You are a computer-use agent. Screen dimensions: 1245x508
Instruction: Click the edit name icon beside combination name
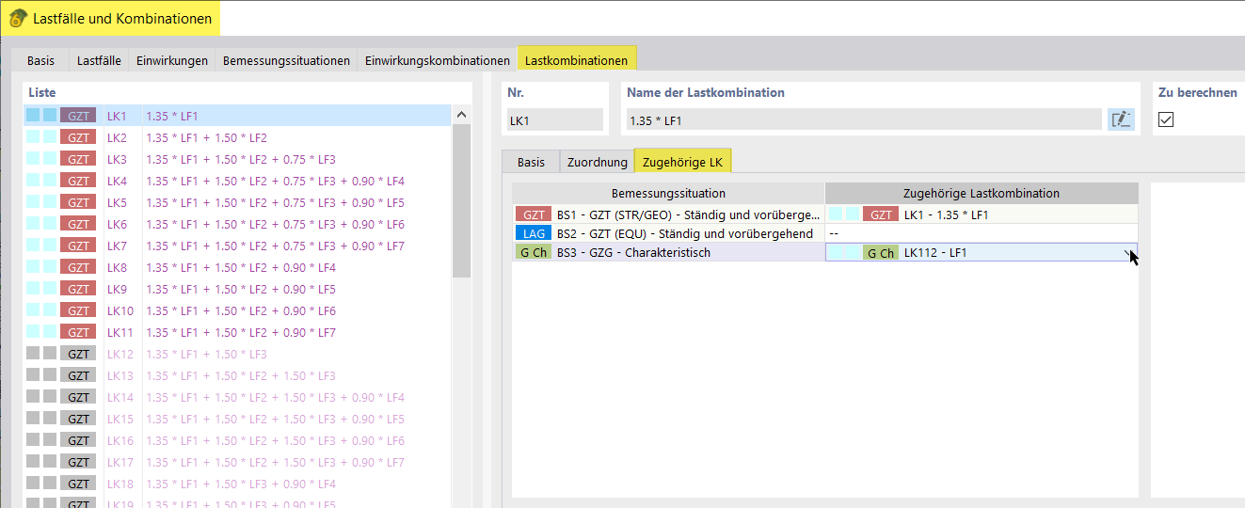click(x=1120, y=119)
